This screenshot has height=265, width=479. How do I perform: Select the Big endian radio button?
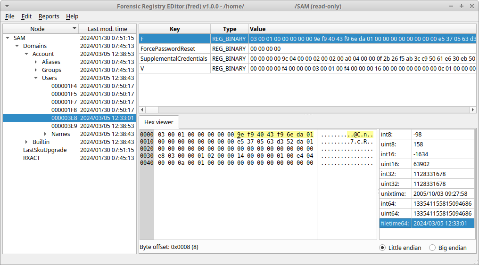click(432, 248)
